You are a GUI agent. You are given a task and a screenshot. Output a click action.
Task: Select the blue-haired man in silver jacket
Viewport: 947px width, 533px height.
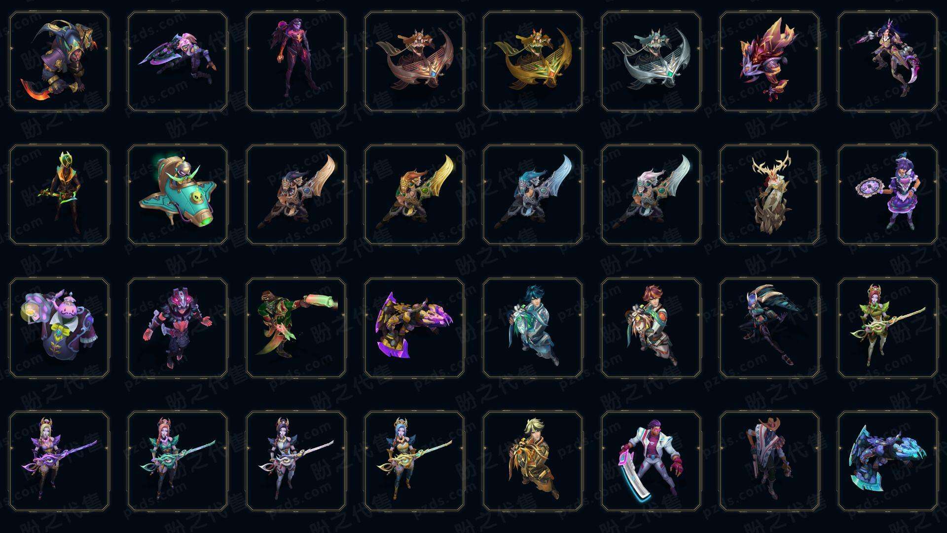533,328
